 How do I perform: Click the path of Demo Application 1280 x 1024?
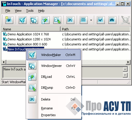tap(97, 39)
